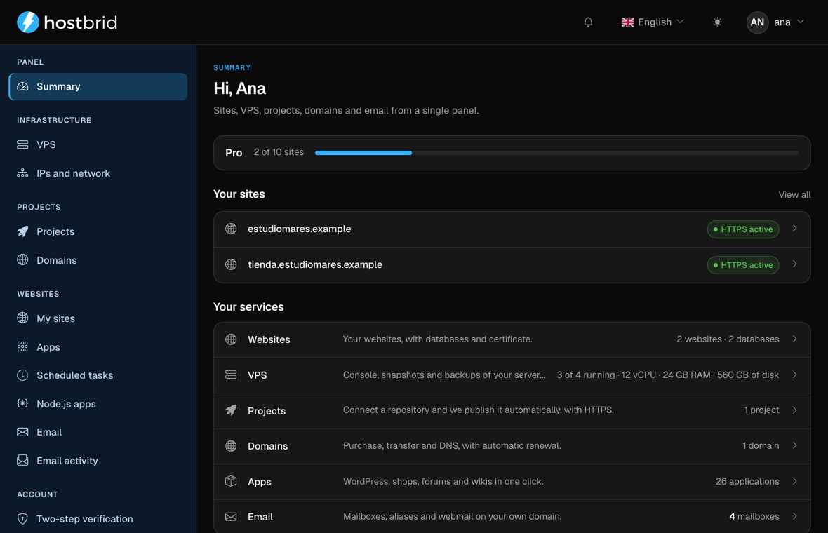828x533 pixels.
Task: Click the My sites globe icon
Action: coord(22,318)
